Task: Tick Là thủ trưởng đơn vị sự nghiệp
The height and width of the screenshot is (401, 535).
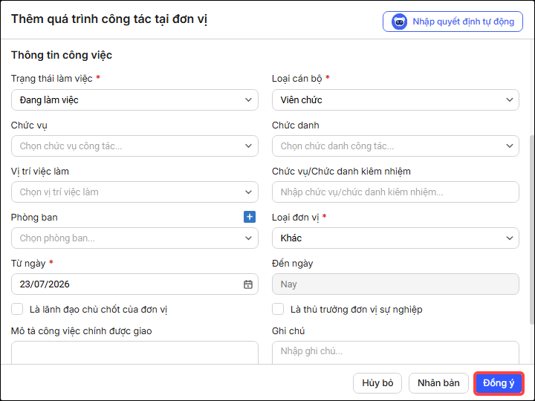Action: pyautogui.click(x=278, y=309)
